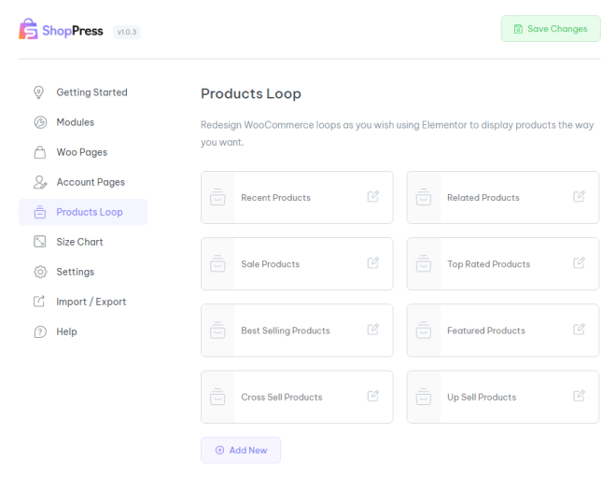This screenshot has height=478, width=616.
Task: Click edit icon on Top Rated Products
Action: [579, 262]
